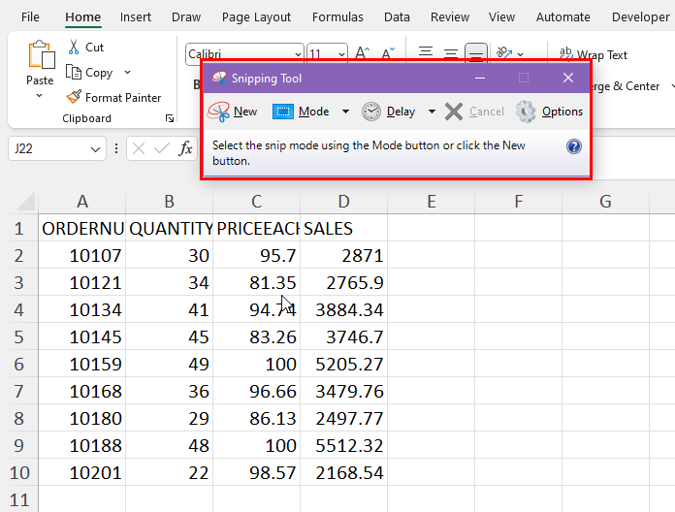Click the Snipping Tool title bar app icon

pos(219,79)
